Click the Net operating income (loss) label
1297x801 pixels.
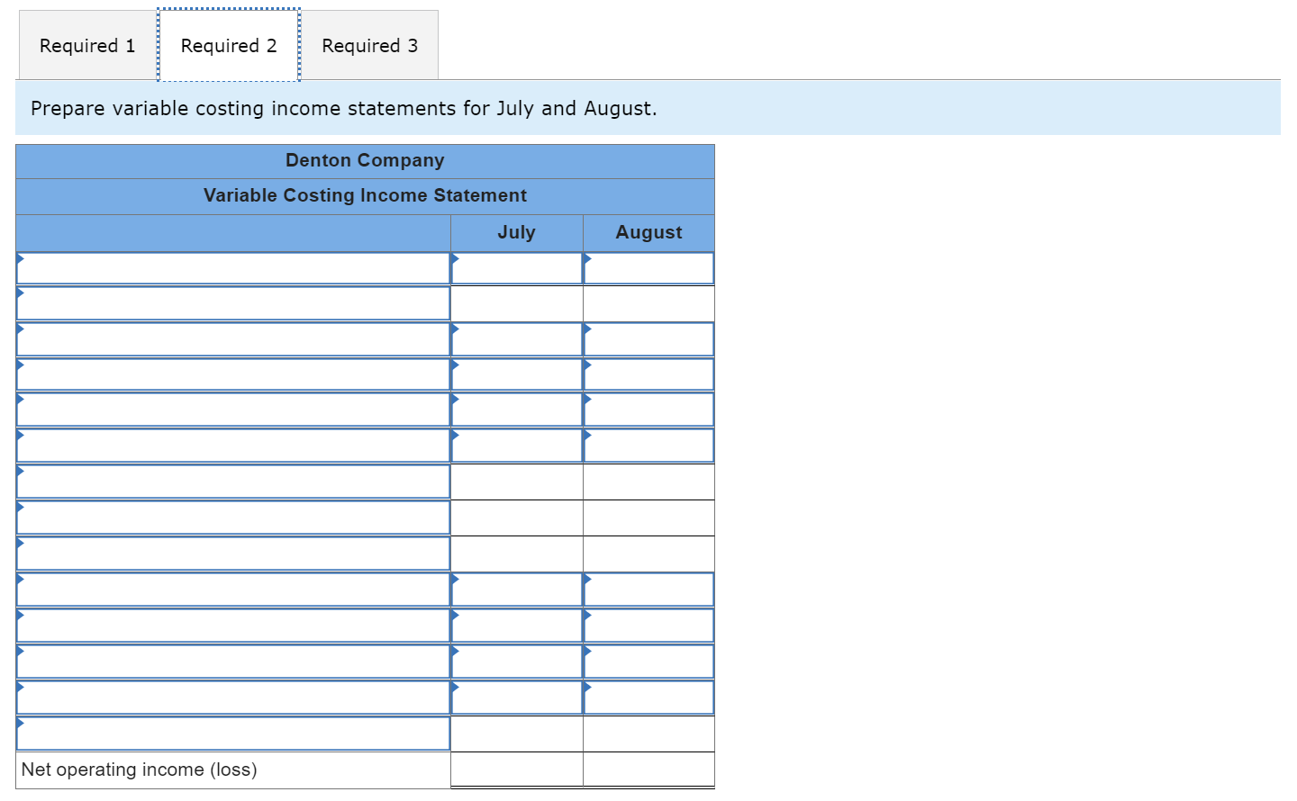pyautogui.click(x=140, y=769)
